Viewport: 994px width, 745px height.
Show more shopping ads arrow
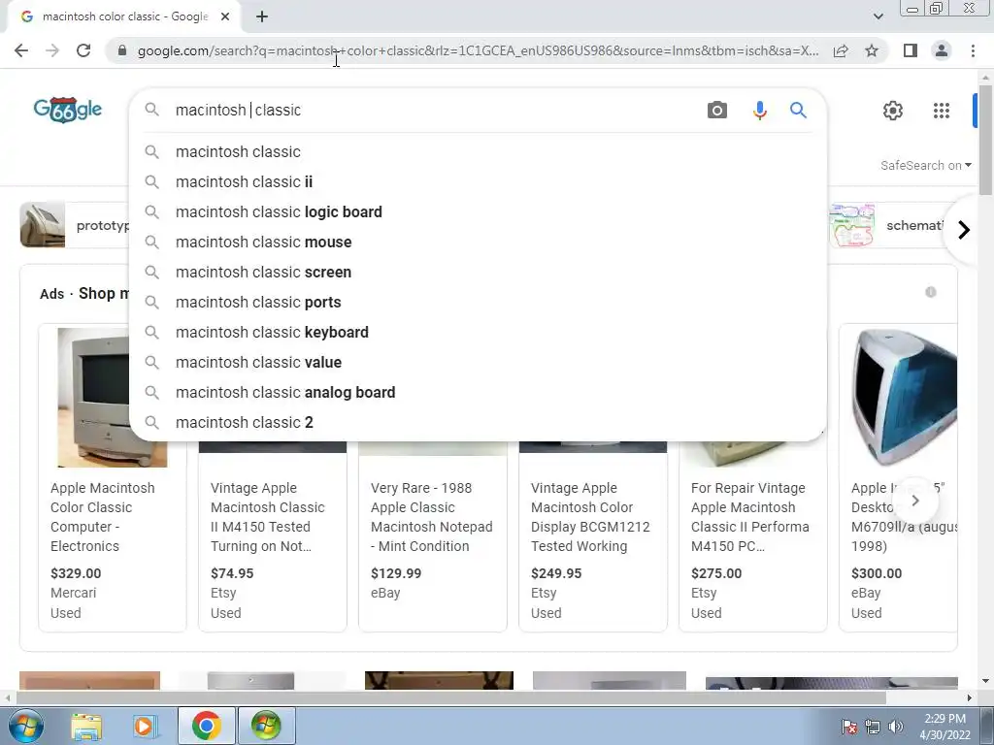(914, 501)
